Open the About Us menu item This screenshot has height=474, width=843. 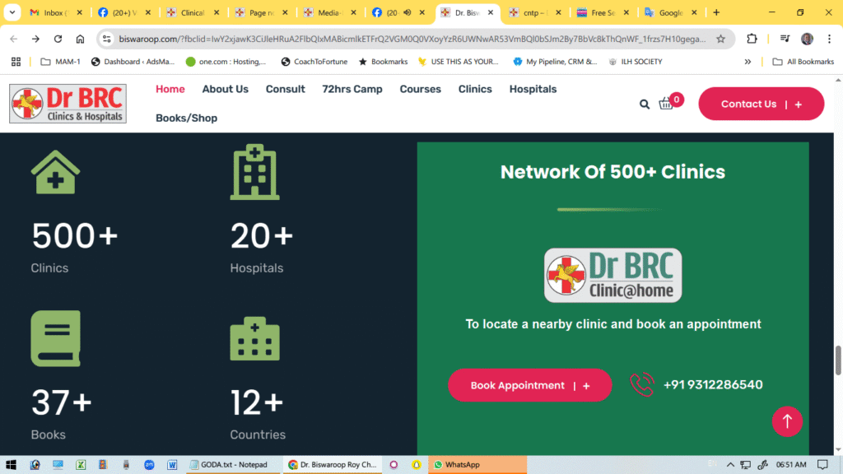point(226,89)
